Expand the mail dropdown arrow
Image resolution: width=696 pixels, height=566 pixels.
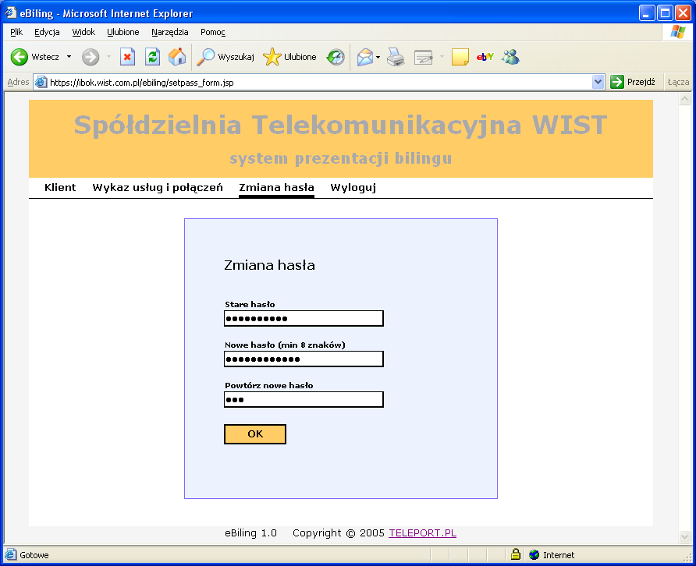click(378, 57)
